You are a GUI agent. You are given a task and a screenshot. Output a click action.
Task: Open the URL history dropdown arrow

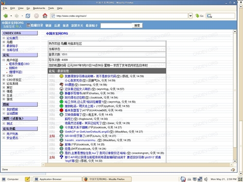pyautogui.click(x=191, y=16)
